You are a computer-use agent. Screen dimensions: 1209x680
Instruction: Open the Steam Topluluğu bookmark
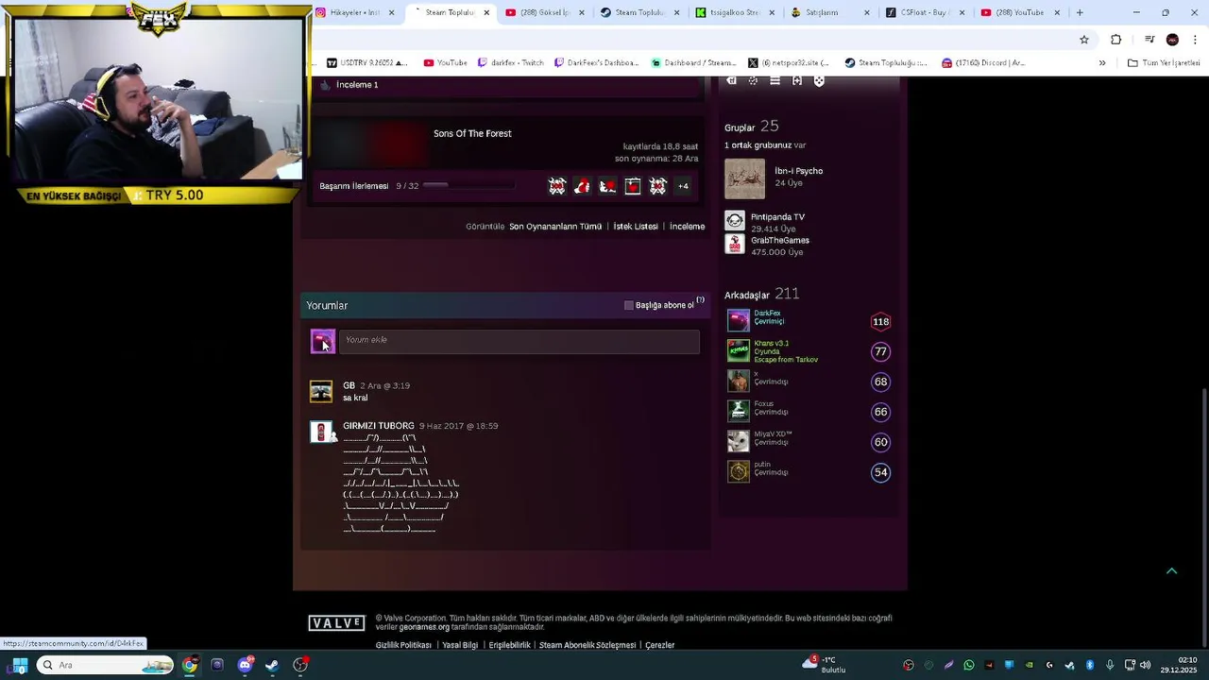tap(886, 63)
